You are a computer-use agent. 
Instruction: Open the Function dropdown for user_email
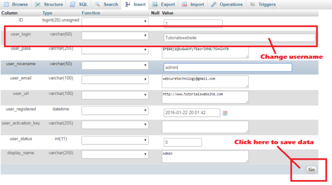[115, 80]
